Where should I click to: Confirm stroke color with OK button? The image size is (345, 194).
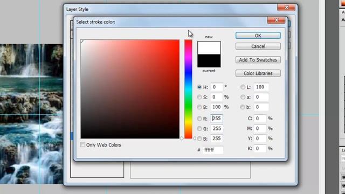[x=258, y=36]
